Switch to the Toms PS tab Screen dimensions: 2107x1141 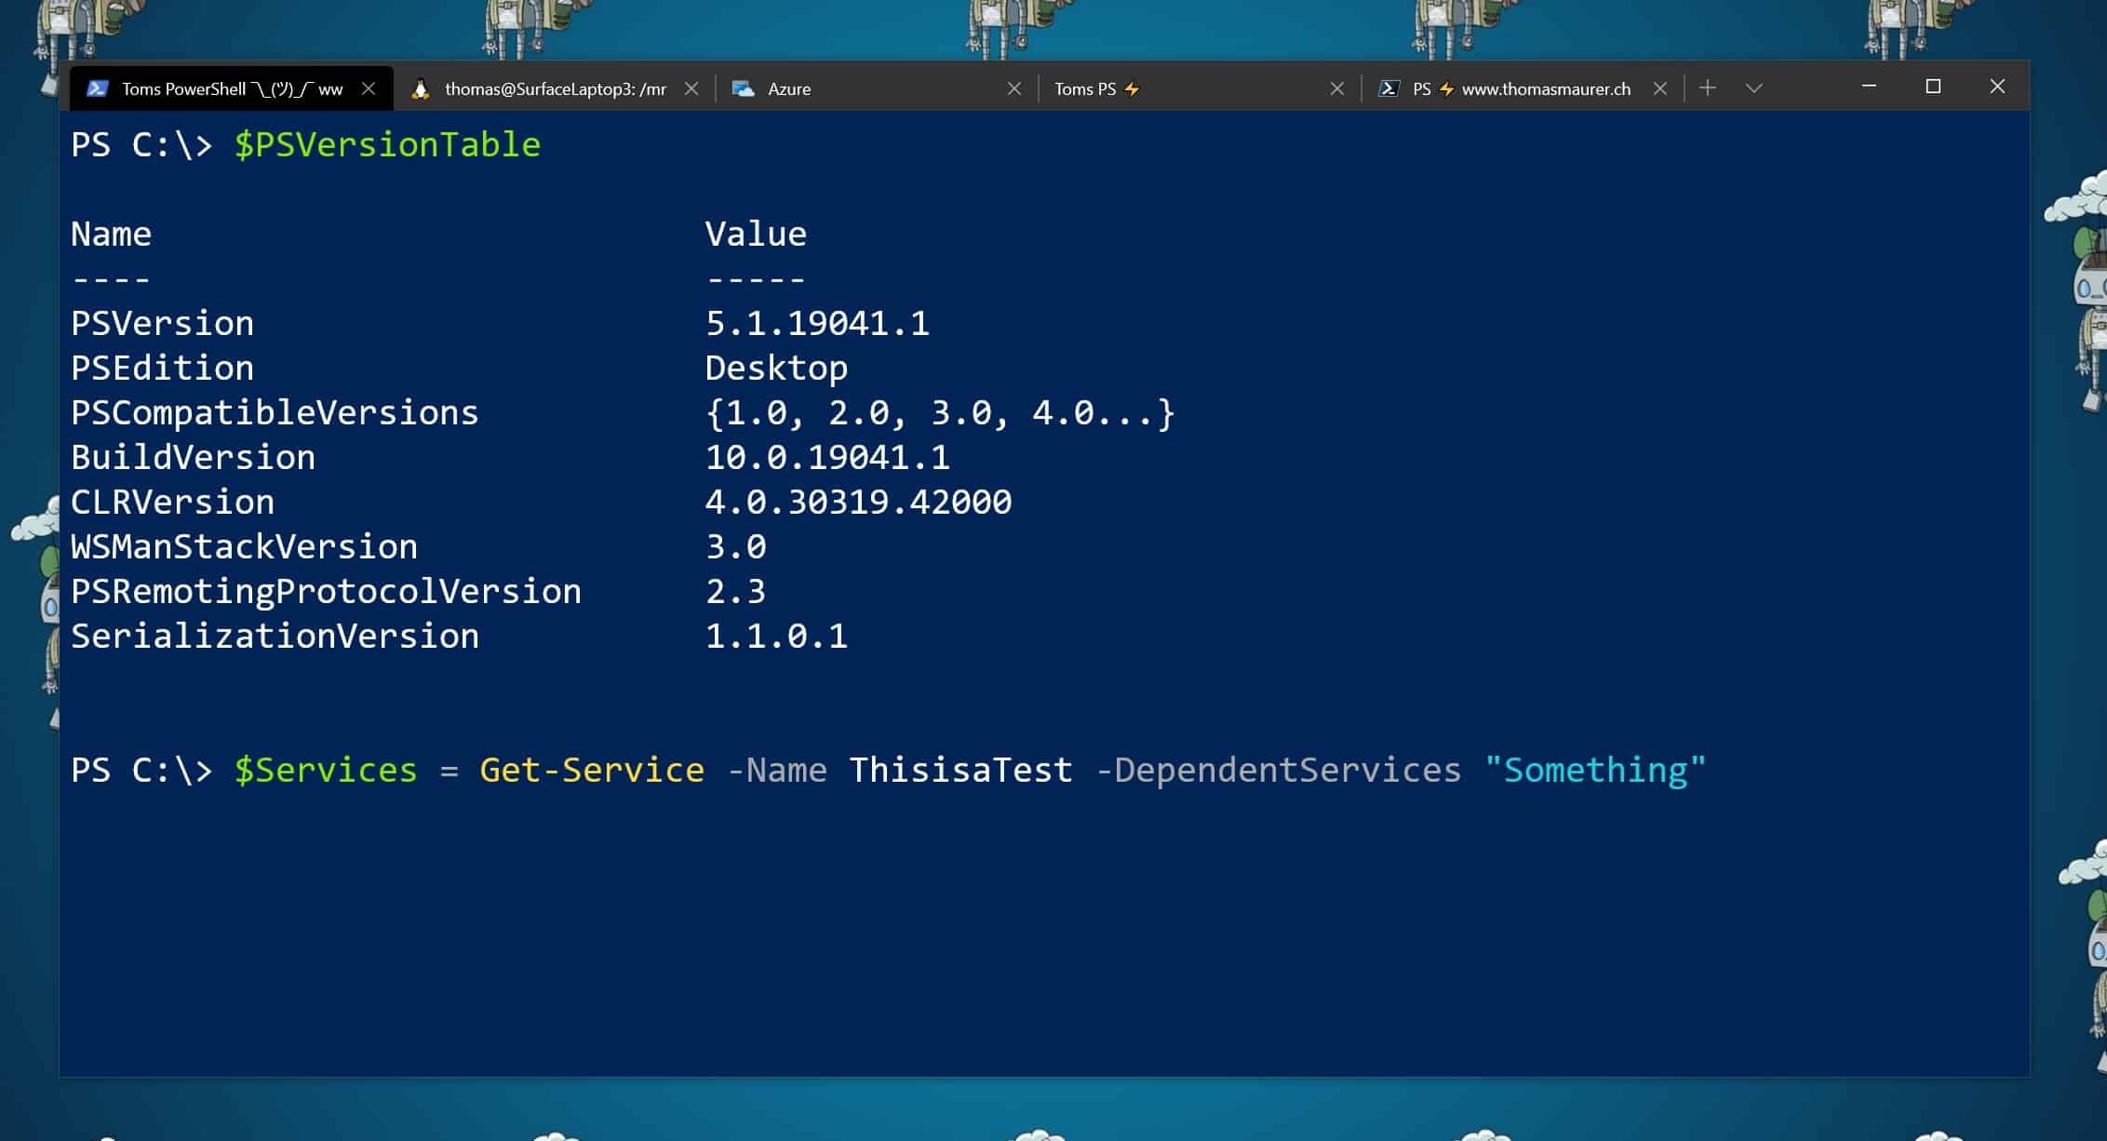1084,88
